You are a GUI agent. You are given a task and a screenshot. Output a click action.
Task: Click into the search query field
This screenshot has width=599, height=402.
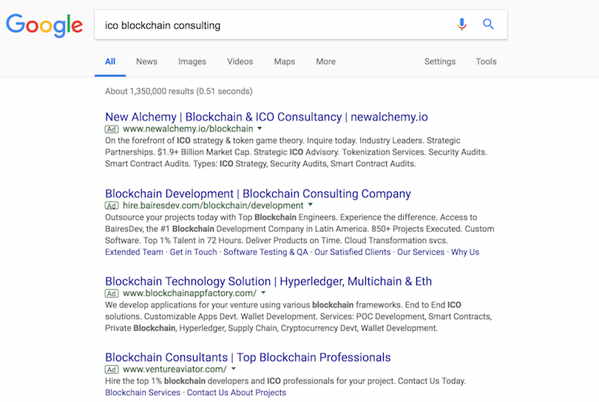tap(275, 25)
